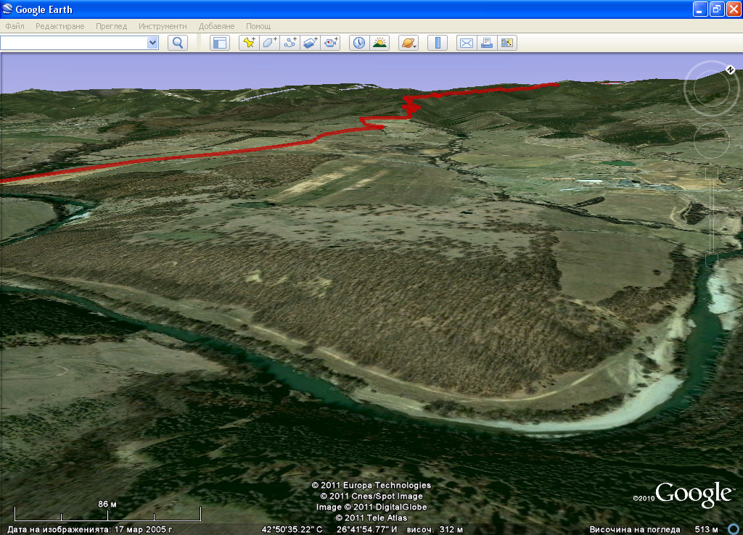Image resolution: width=743 pixels, height=535 pixels.
Task: Click the longitude 26°41'54.77" И text
Action: [x=366, y=529]
